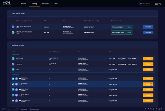Screen dimensions: 165x111
Task: Click the 0.42983632 GOVI estimated reward value
Action: pyautogui.click(x=89, y=33)
